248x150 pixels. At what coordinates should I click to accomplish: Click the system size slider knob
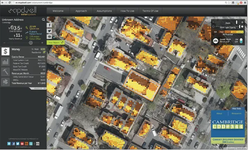pyautogui.click(x=31, y=43)
